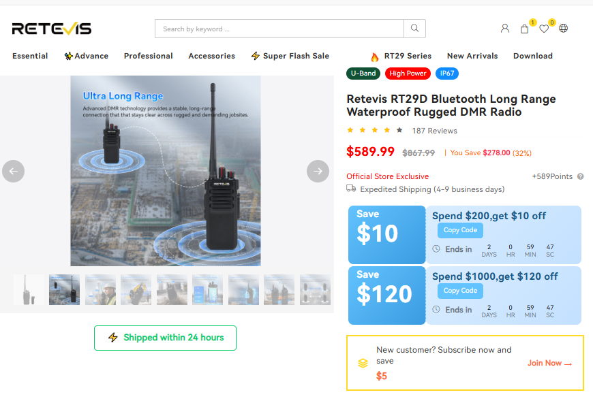Viewport: 593px width, 401px height.
Task: Open the Download page
Action: pyautogui.click(x=533, y=56)
